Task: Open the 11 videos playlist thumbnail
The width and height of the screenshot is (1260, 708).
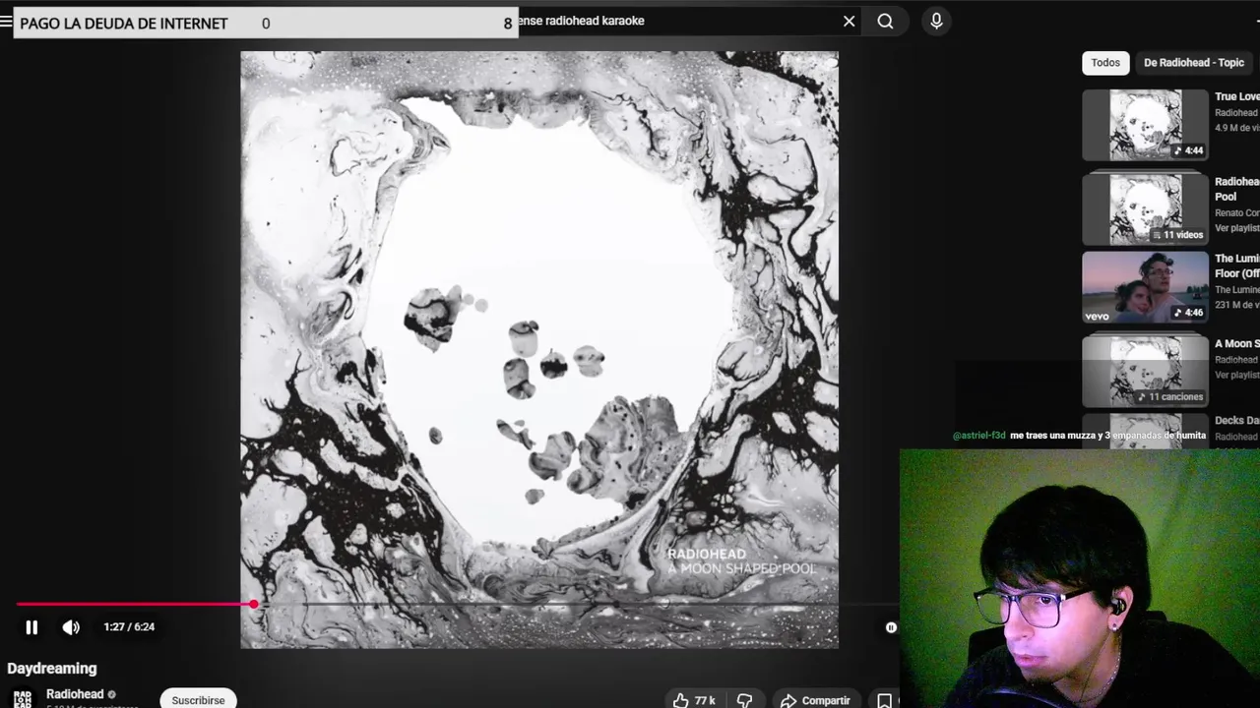Action: [1145, 209]
